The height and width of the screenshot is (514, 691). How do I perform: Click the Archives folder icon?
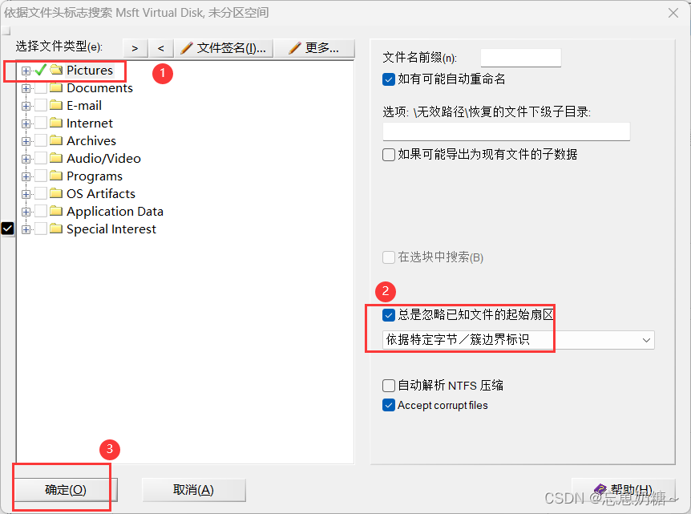coord(56,140)
